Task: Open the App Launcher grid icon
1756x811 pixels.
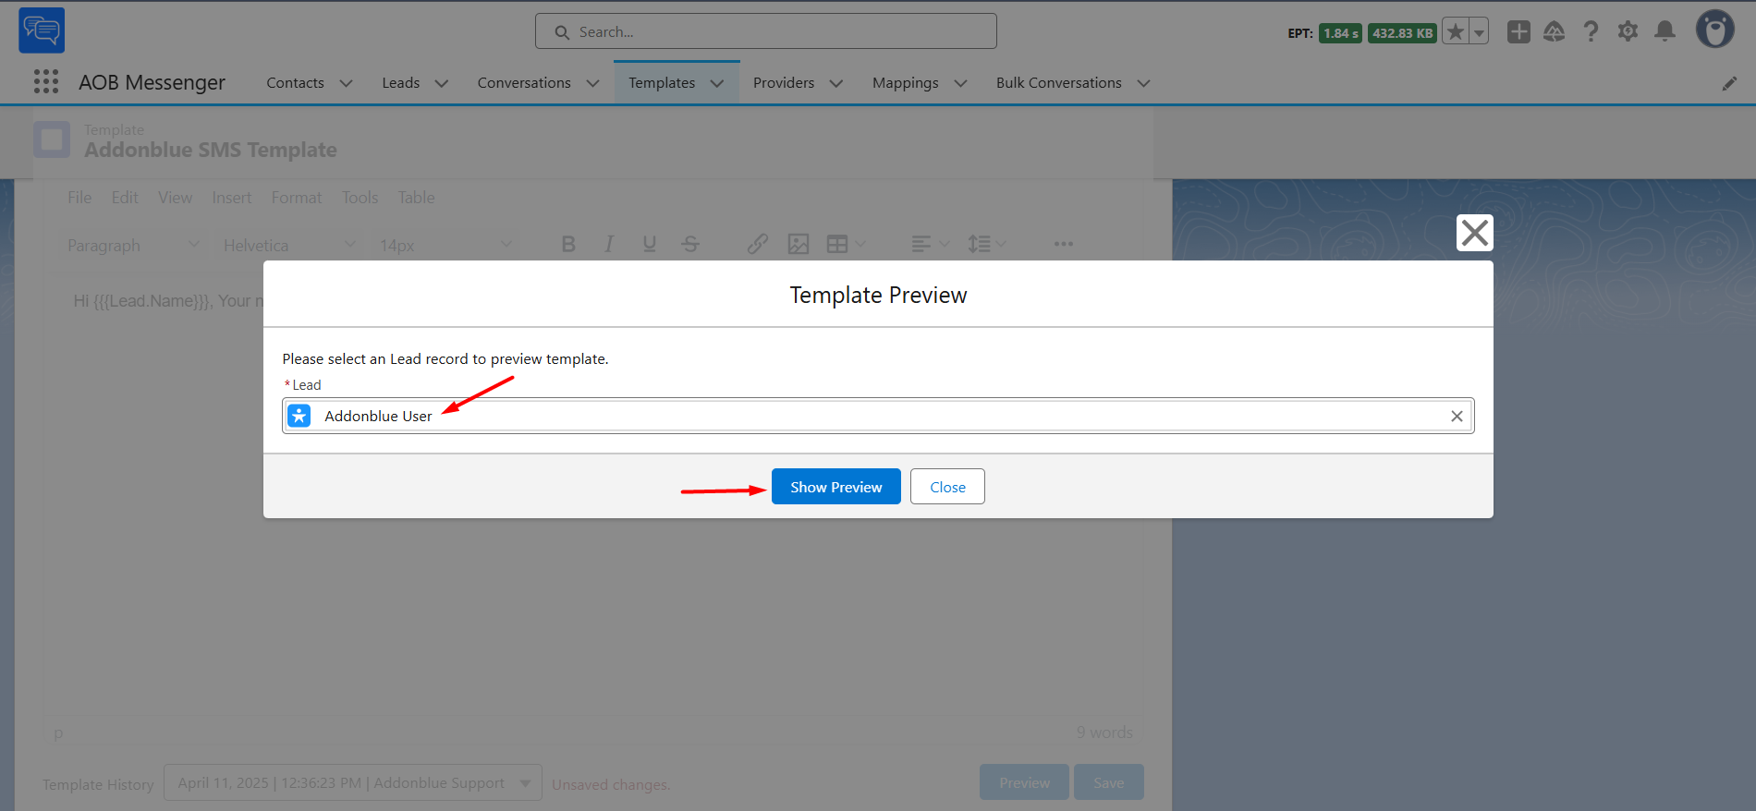Action: [x=46, y=82]
